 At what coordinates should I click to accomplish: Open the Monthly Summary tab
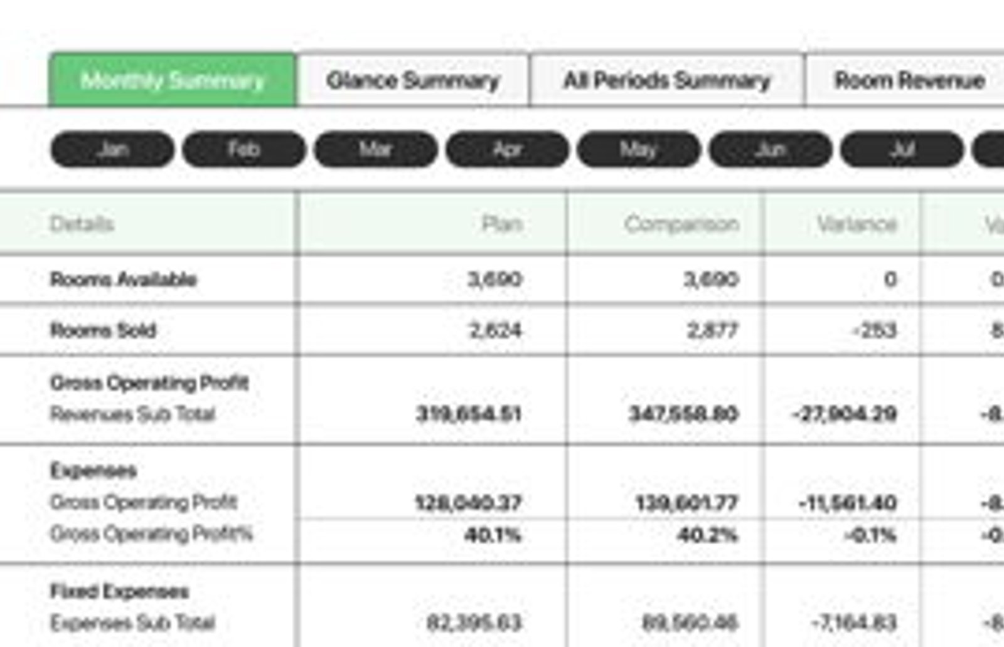click(x=173, y=80)
